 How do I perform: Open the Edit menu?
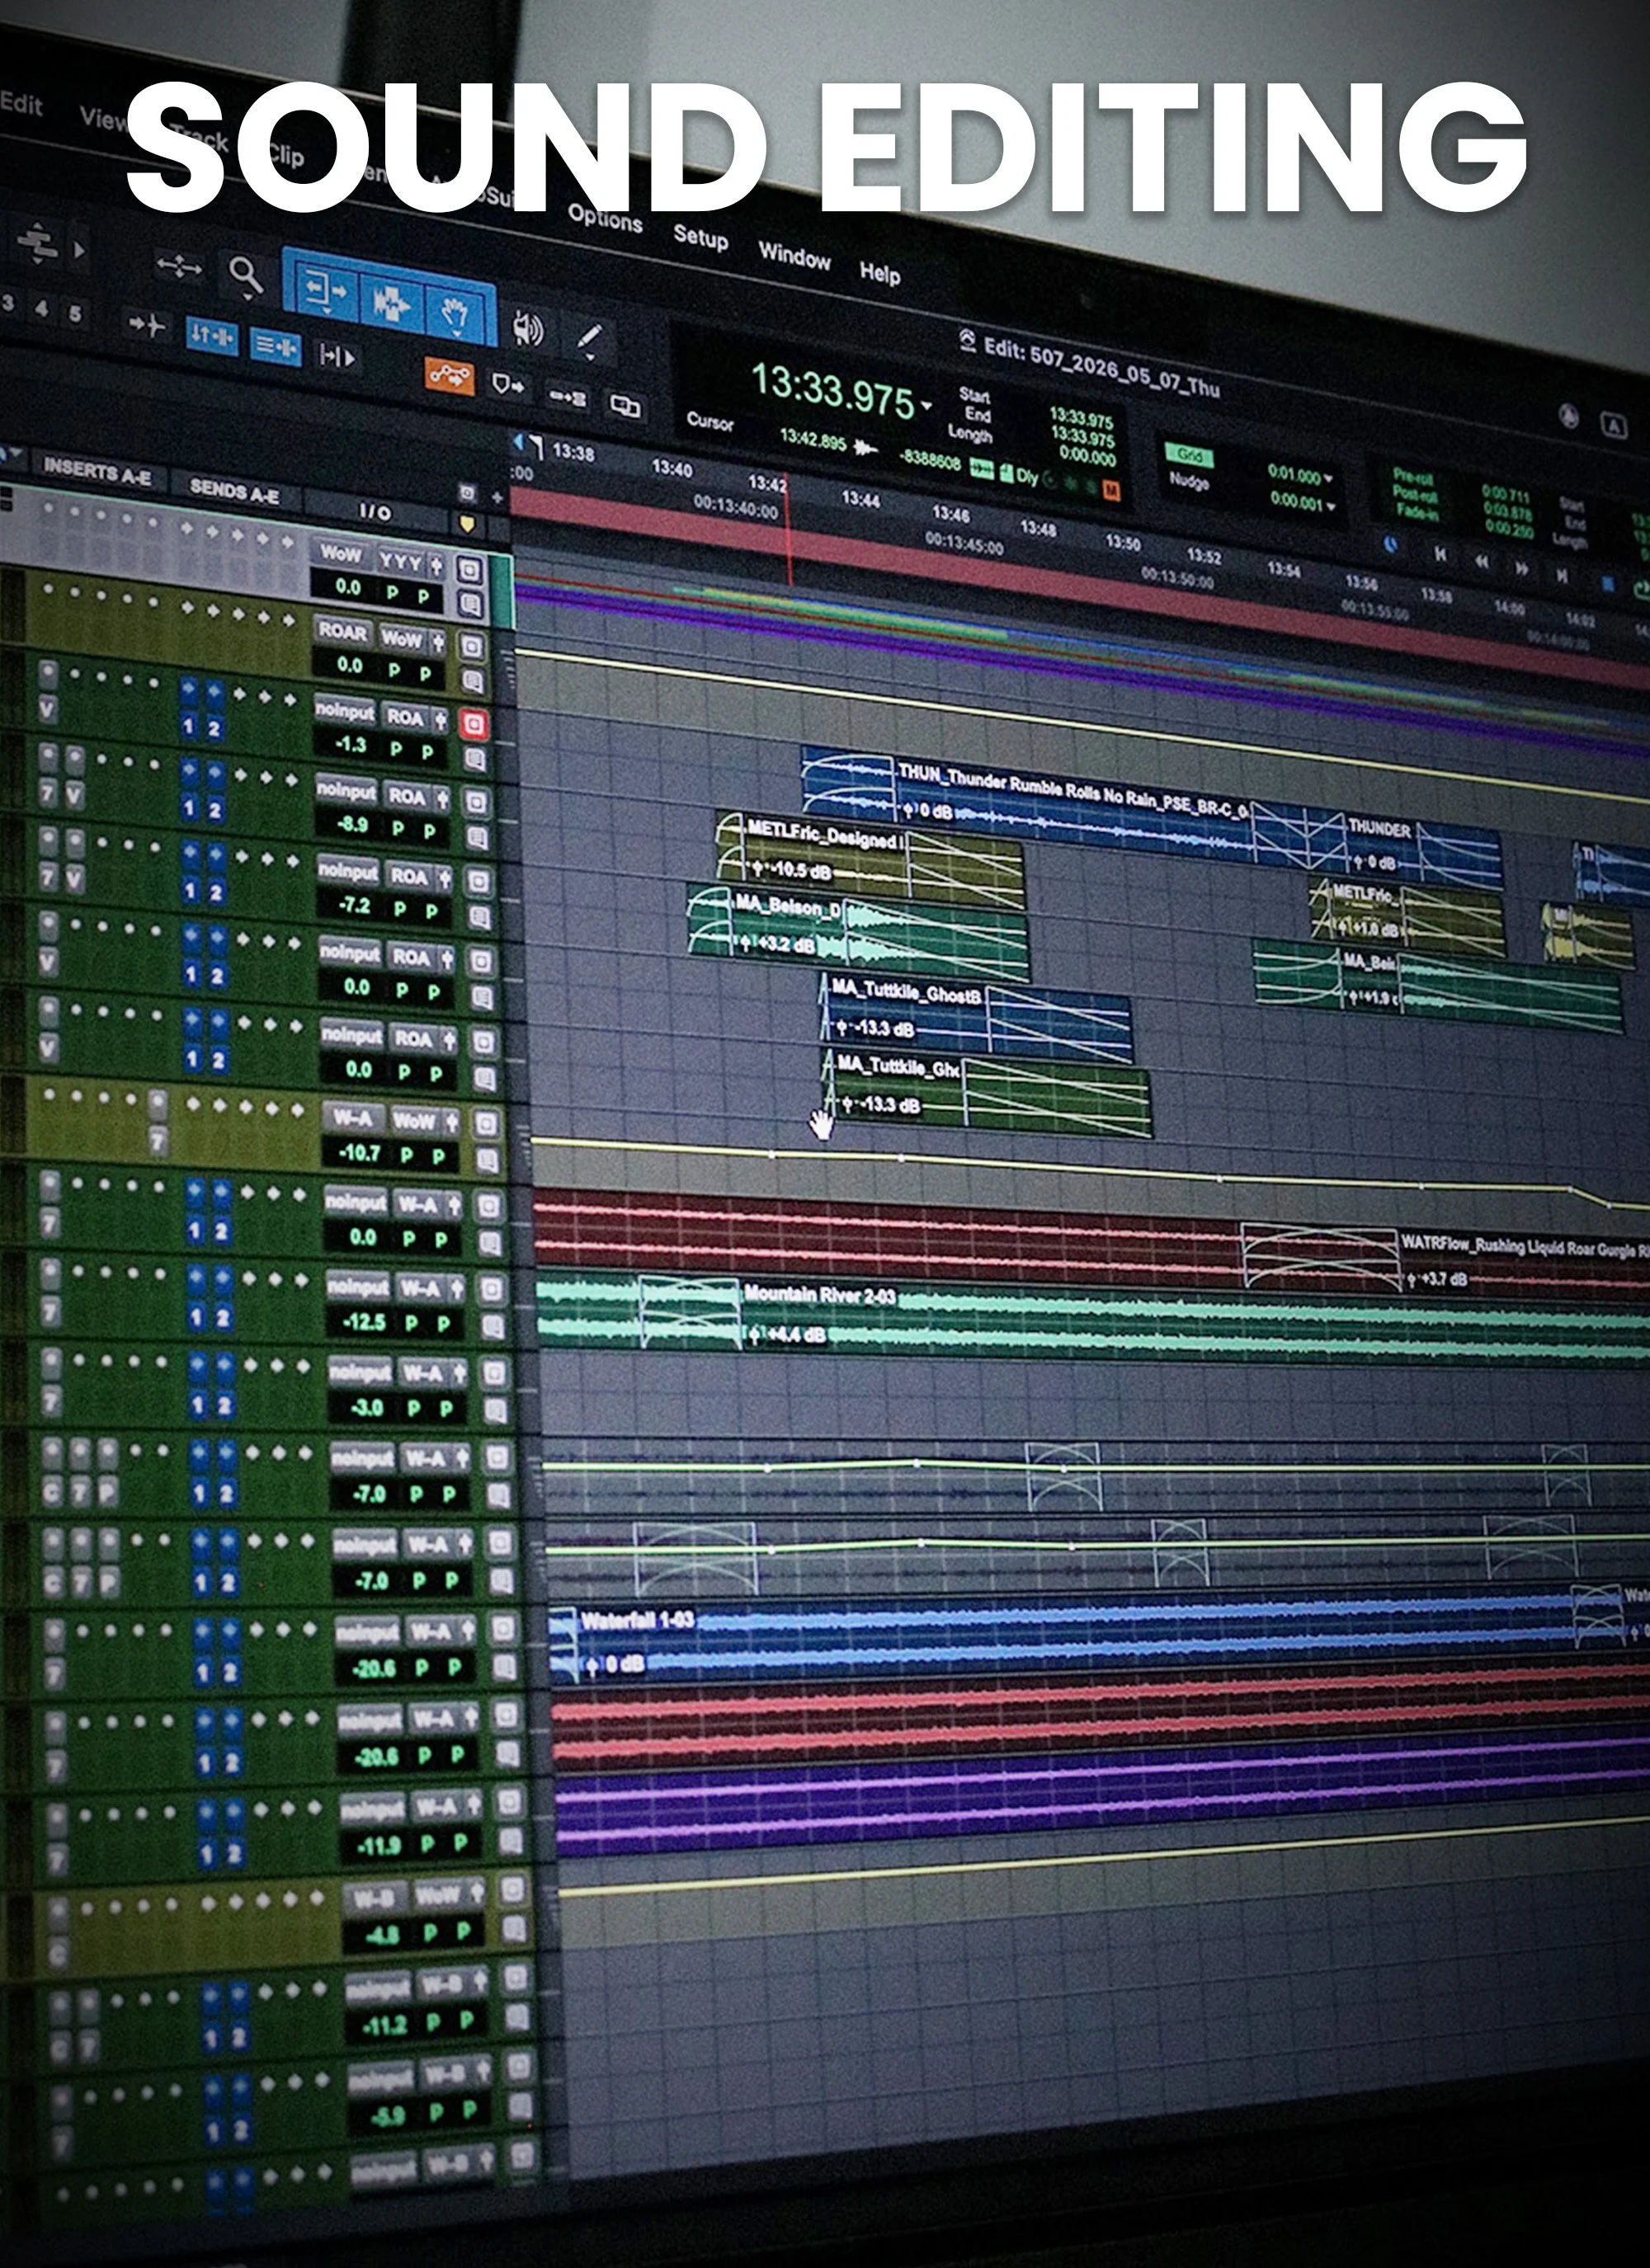coord(21,103)
